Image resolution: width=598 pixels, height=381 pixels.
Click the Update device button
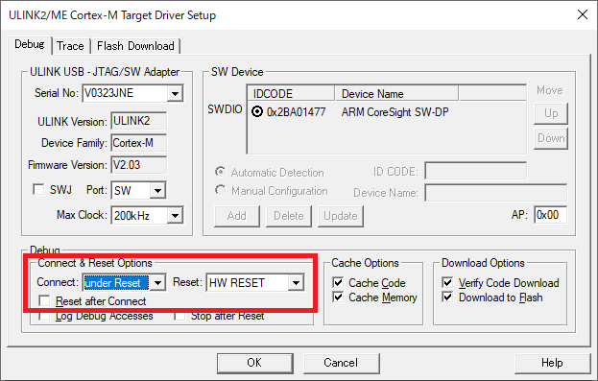tap(341, 216)
